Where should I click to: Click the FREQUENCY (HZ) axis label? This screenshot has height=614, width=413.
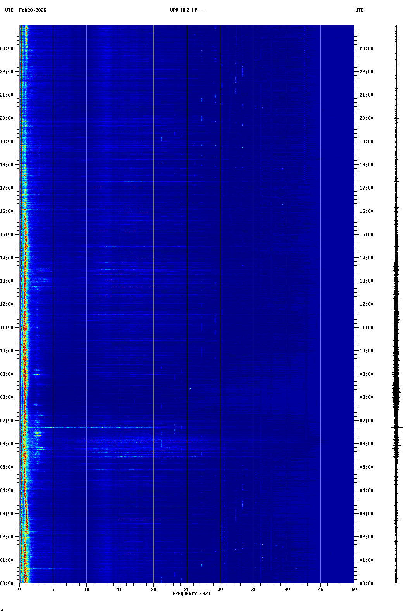point(191,594)
